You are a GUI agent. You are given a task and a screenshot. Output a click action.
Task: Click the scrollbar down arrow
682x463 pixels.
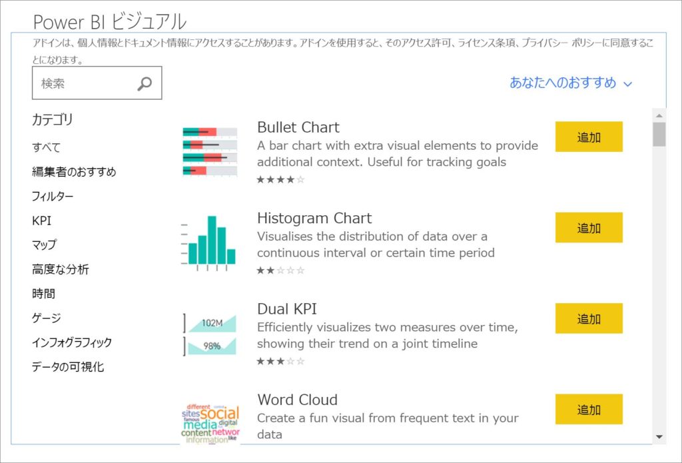pyautogui.click(x=659, y=437)
